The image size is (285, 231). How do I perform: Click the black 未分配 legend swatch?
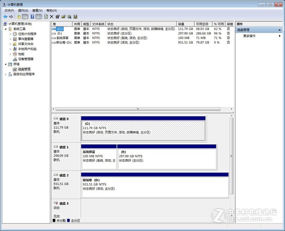point(54,220)
